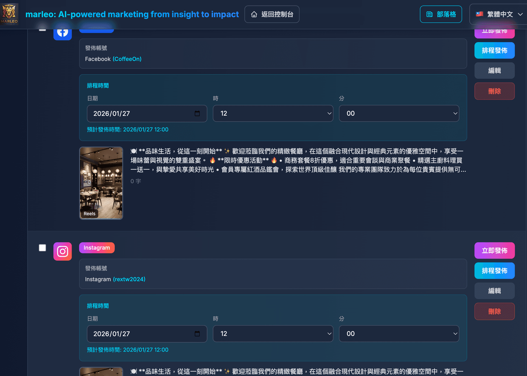The width and height of the screenshot is (527, 376).
Task: Click the (rextw2024) Instagram account link
Action: 129,279
